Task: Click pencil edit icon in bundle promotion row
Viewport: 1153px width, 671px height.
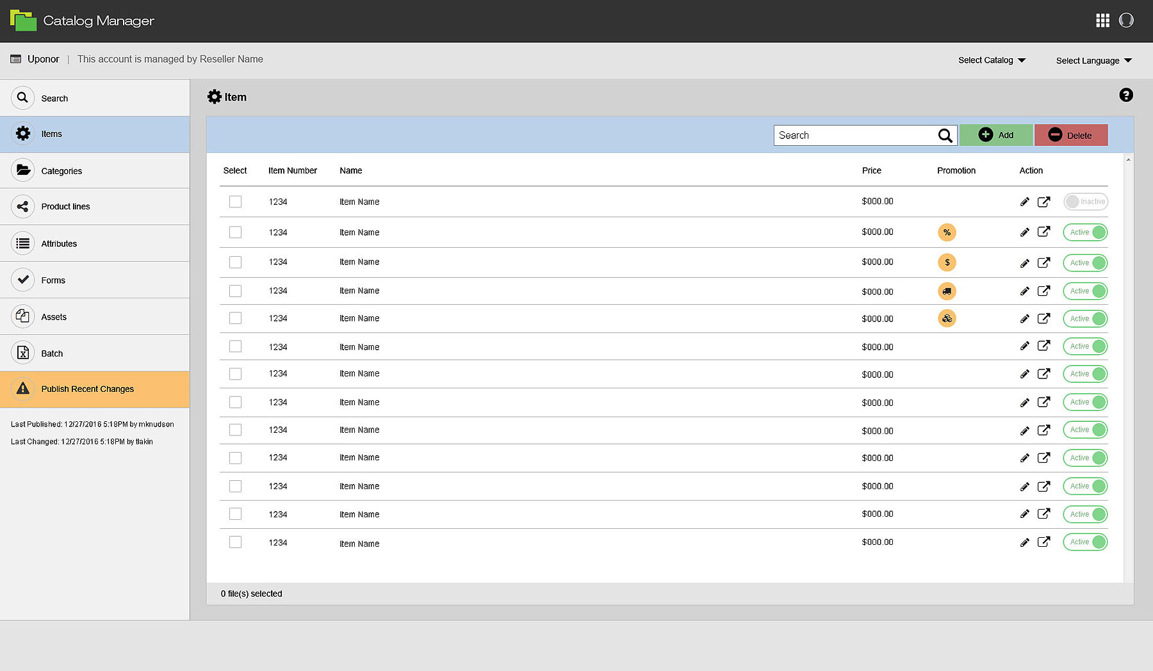Action: (1025, 318)
